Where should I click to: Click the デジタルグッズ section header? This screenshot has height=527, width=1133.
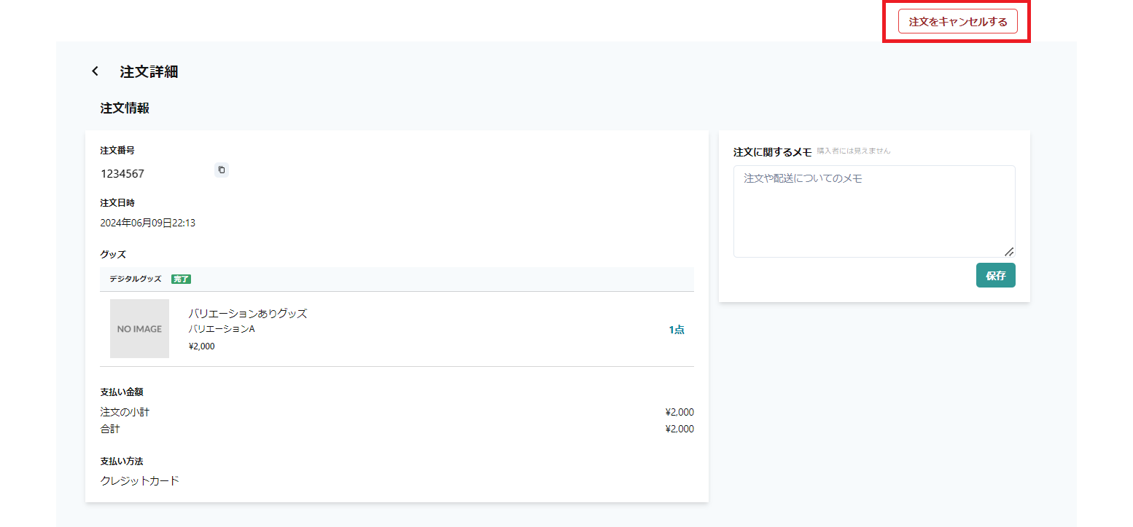coord(136,279)
